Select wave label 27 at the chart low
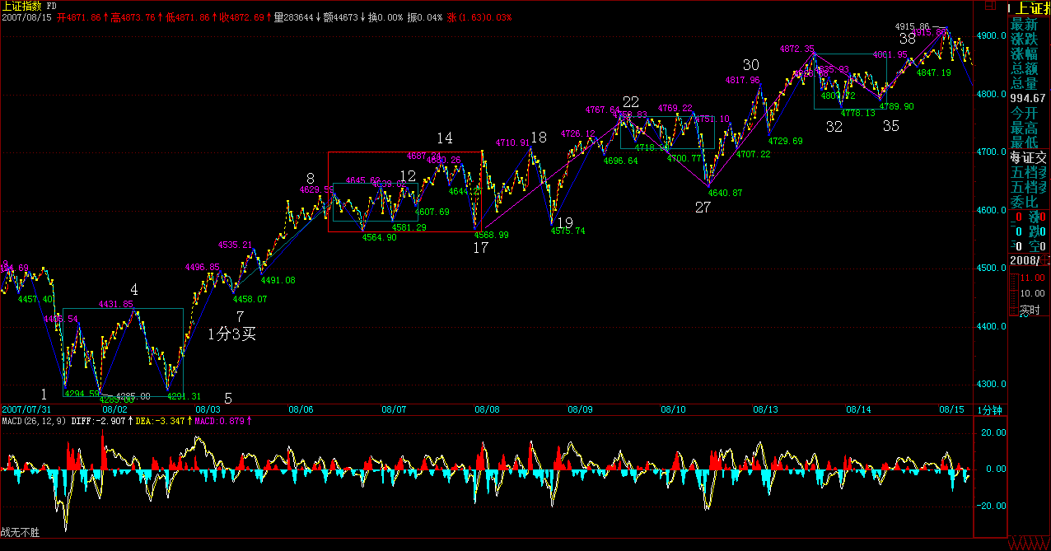The image size is (1051, 551). coord(702,208)
